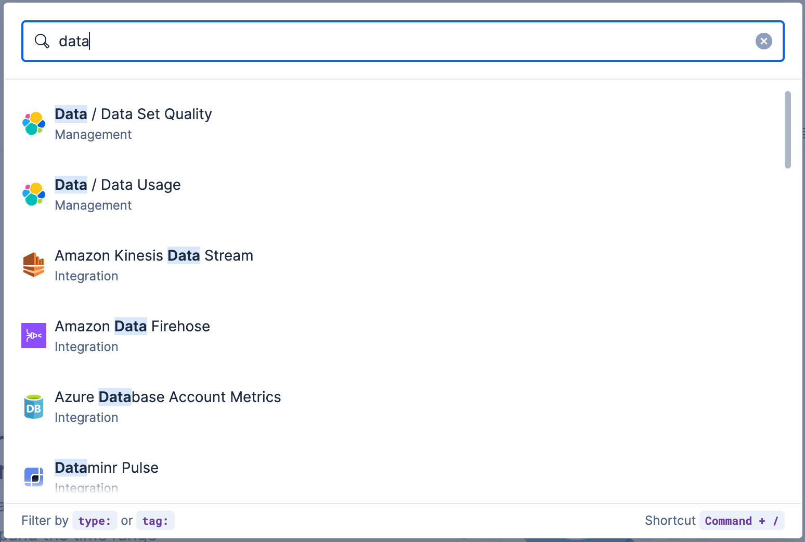Click the Amazon Kinesis Data Stream icon
805x542 pixels.
[34, 265]
